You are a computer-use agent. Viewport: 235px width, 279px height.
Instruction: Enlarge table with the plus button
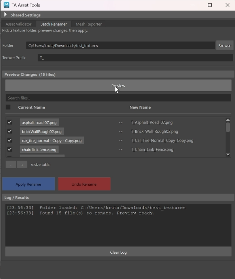click(x=22, y=165)
